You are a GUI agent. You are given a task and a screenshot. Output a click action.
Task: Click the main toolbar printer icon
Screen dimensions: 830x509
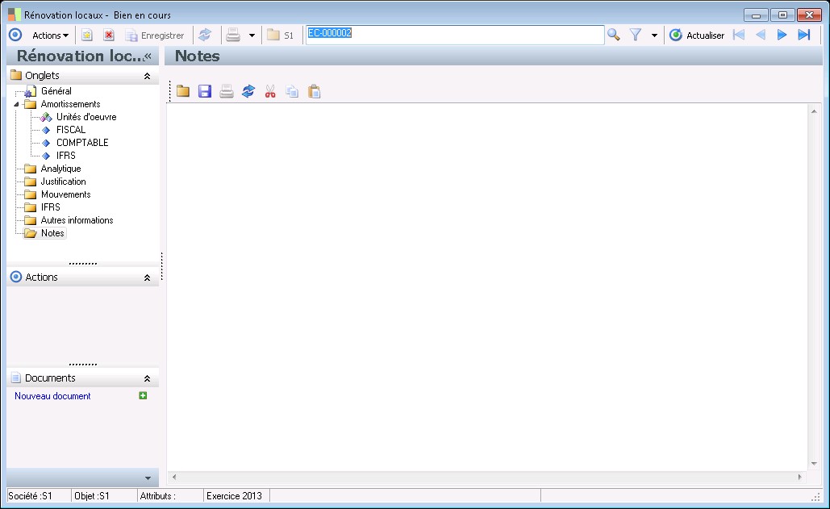pos(233,35)
